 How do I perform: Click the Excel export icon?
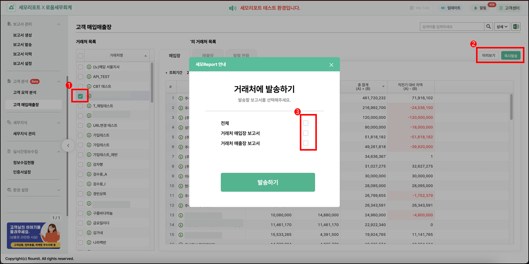point(516,27)
